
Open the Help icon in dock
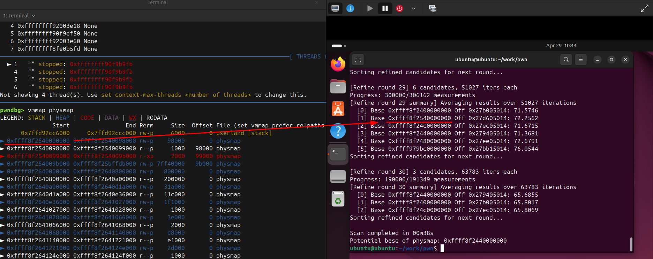tap(338, 131)
